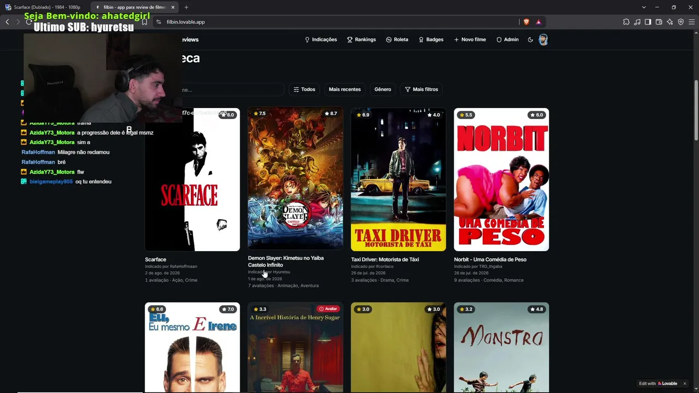The width and height of the screenshot is (699, 393).
Task: Open the Demon Slayer poster
Action: point(295,178)
